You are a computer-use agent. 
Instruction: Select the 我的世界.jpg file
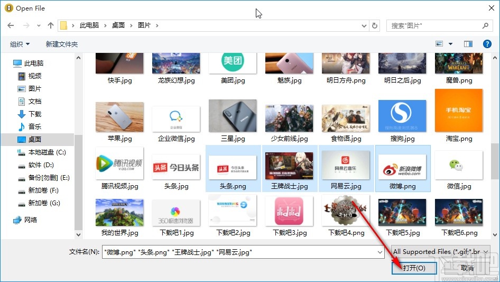pos(119,217)
